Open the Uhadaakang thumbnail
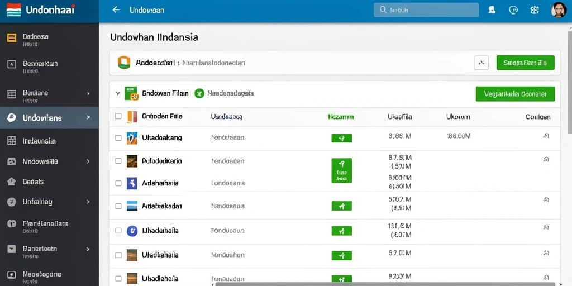This screenshot has height=286, width=572. (x=132, y=138)
